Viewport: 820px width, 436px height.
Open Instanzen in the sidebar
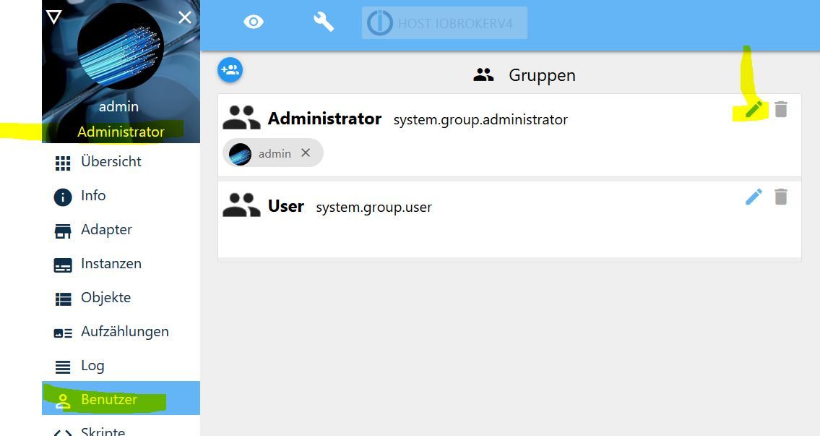[121, 264]
